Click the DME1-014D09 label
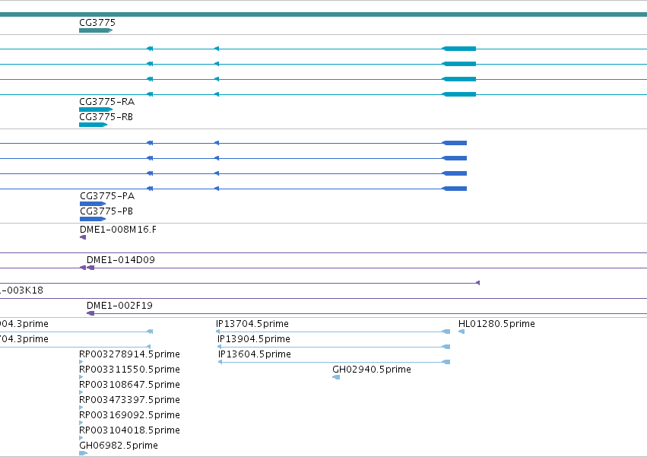 120,259
